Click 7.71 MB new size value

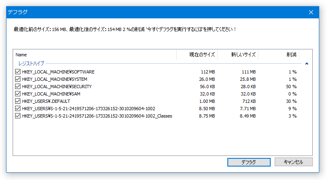248,109
